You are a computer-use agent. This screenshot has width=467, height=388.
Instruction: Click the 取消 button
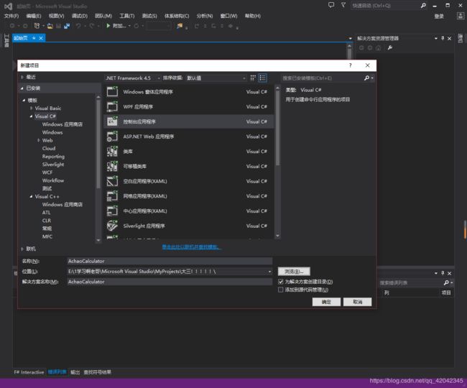click(357, 302)
